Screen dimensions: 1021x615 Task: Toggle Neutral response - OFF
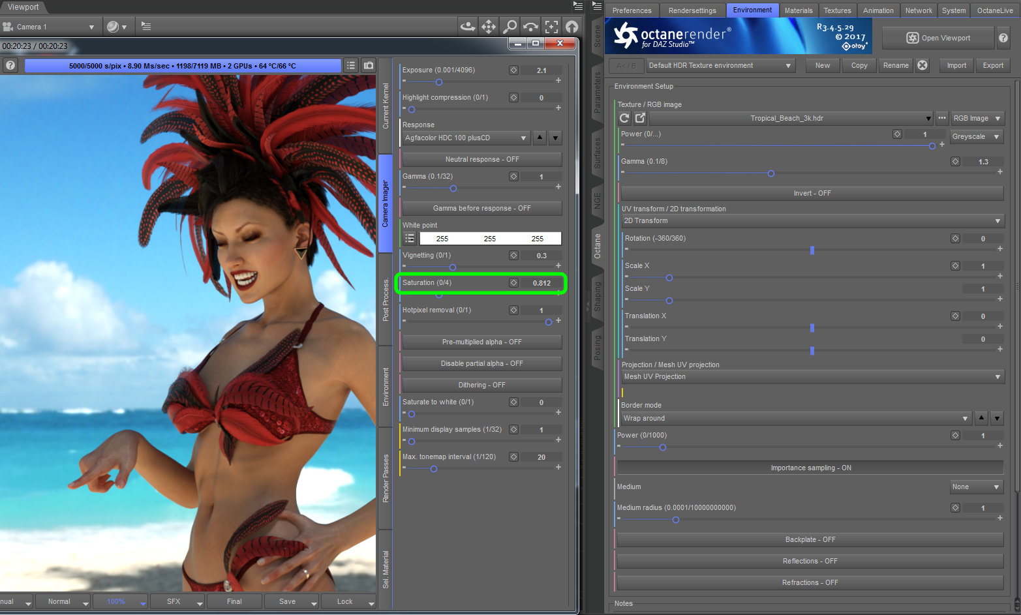(481, 159)
